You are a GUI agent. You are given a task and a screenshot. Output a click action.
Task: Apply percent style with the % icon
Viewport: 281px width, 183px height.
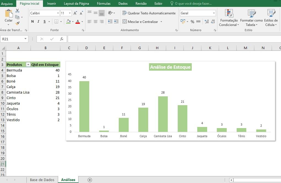192,22
